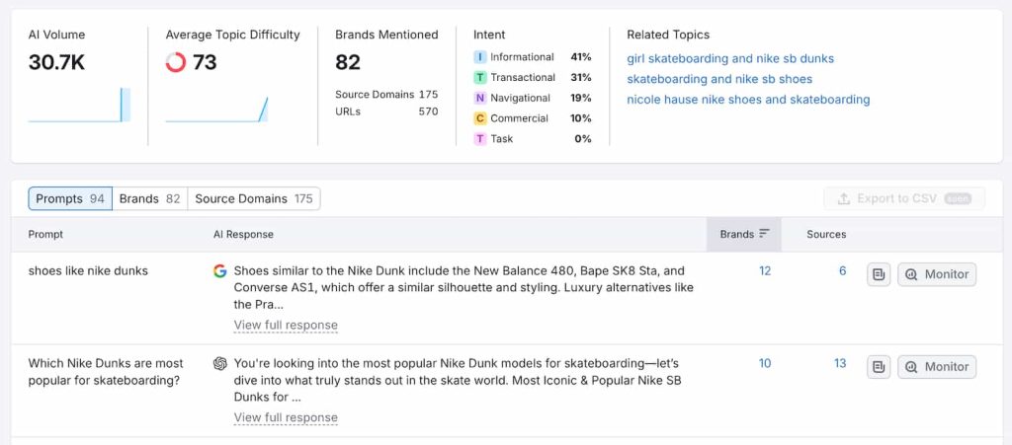
Task: Click the 'shoes like nike dunks' prompt text
Action: [88, 271]
